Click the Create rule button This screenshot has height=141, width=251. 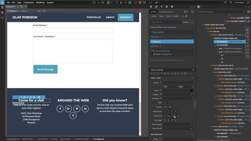click(x=186, y=22)
